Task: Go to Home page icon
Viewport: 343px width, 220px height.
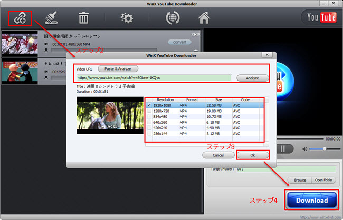Action: click(x=204, y=18)
